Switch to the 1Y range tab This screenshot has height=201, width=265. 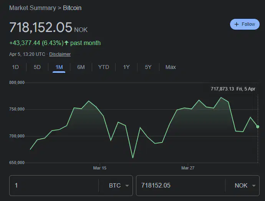coord(126,67)
